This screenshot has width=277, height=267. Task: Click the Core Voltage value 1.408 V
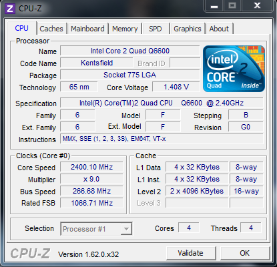point(176,87)
